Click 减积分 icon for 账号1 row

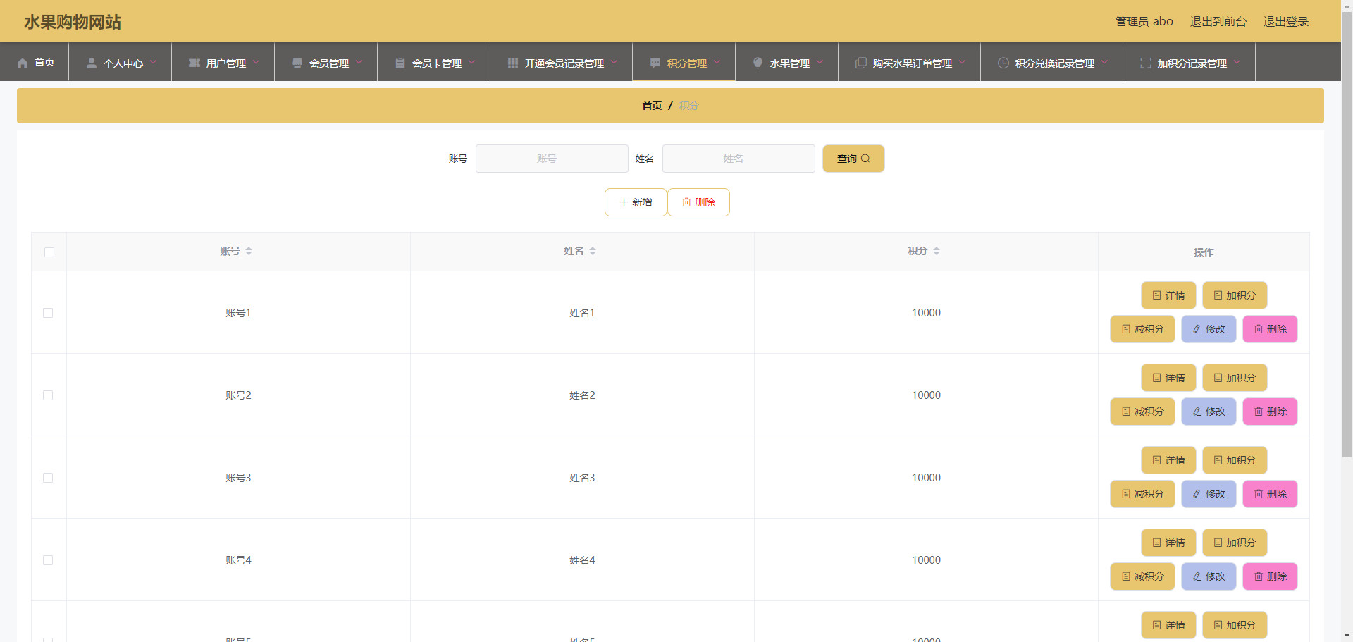pyautogui.click(x=1126, y=329)
